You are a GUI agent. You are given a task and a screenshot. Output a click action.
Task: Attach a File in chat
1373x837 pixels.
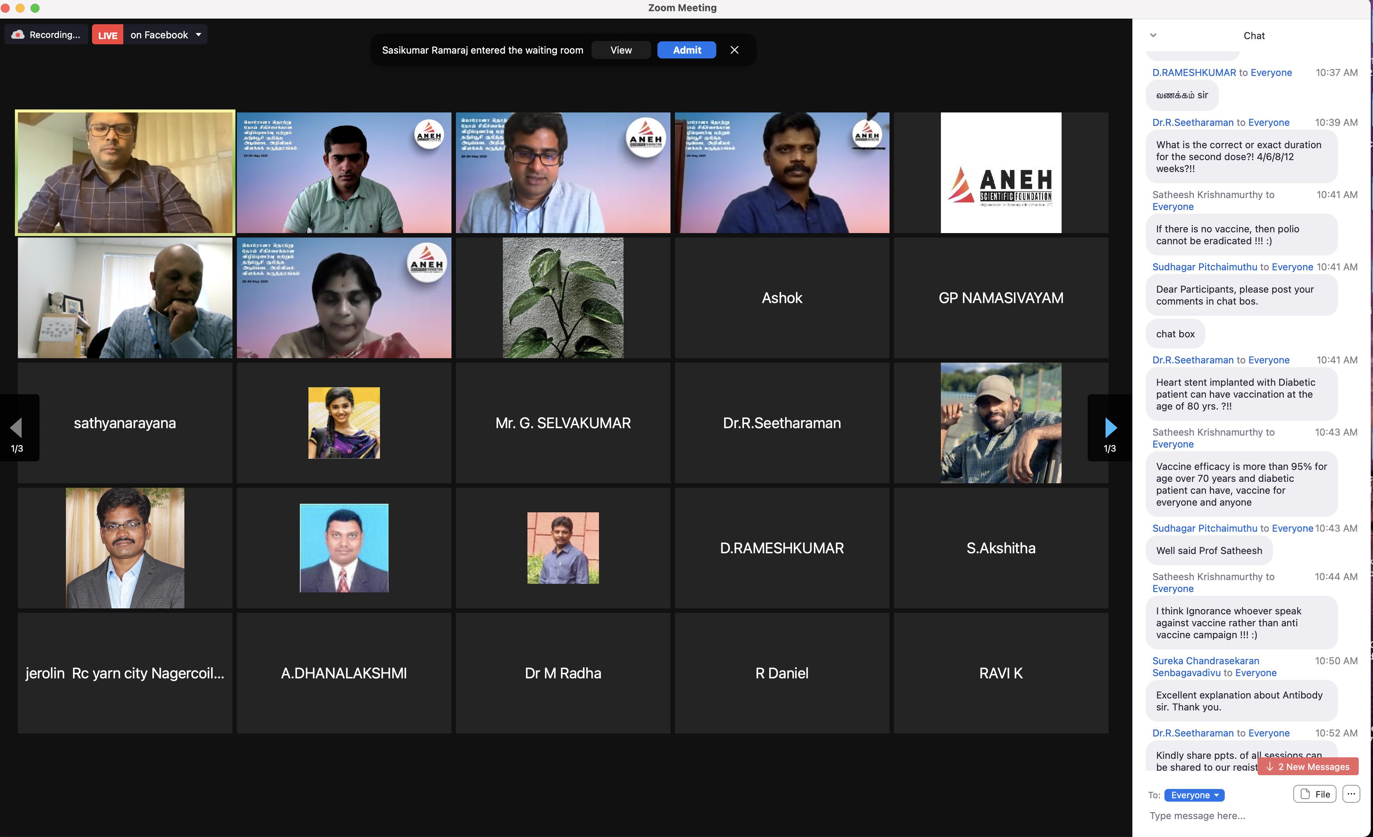pos(1315,794)
